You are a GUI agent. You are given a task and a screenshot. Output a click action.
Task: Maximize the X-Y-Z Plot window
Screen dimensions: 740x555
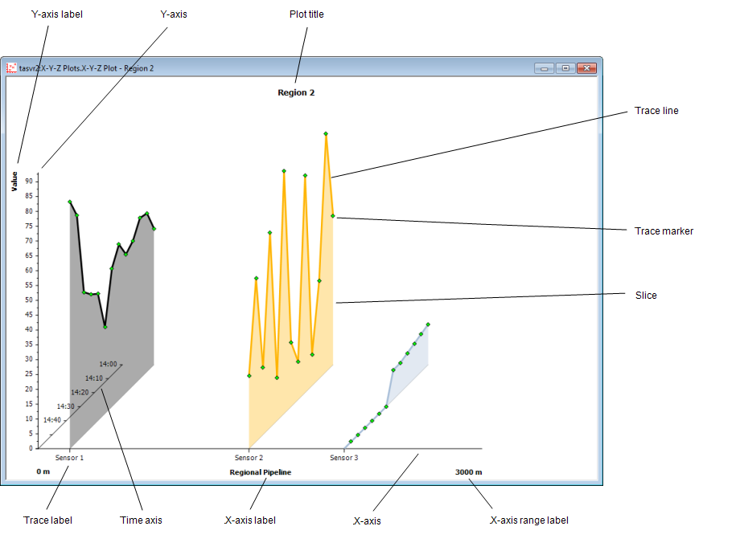(x=564, y=68)
